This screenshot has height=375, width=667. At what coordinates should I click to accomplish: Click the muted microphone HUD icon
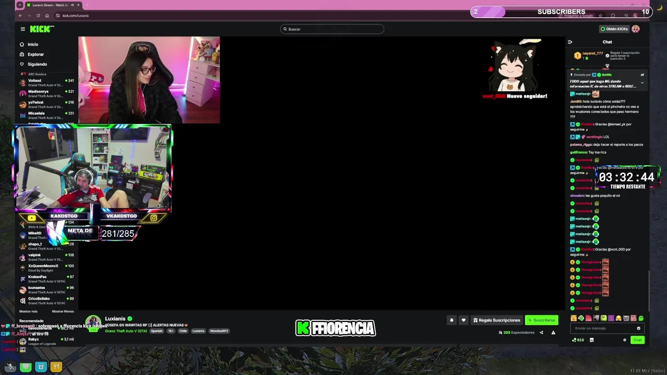pos(10,367)
